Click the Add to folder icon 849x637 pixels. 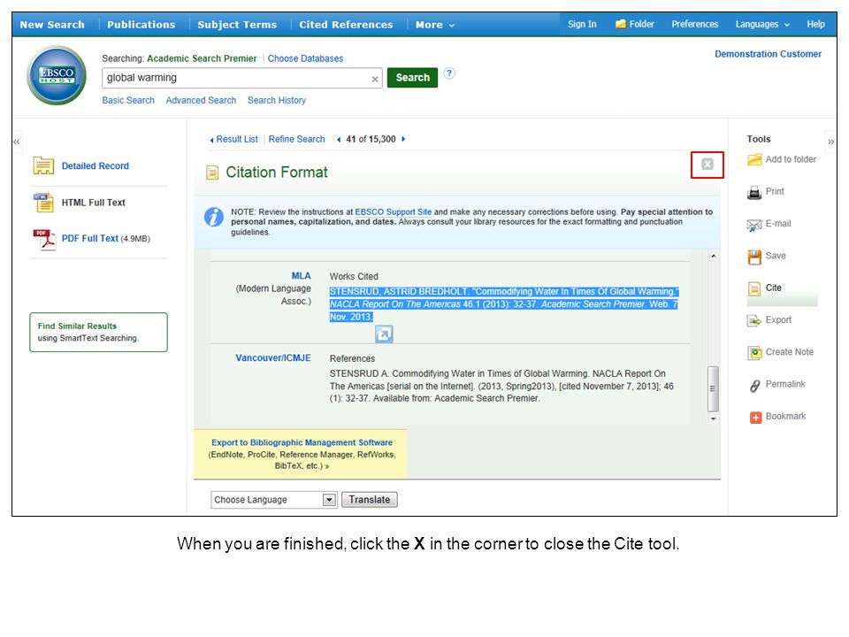pyautogui.click(x=754, y=160)
